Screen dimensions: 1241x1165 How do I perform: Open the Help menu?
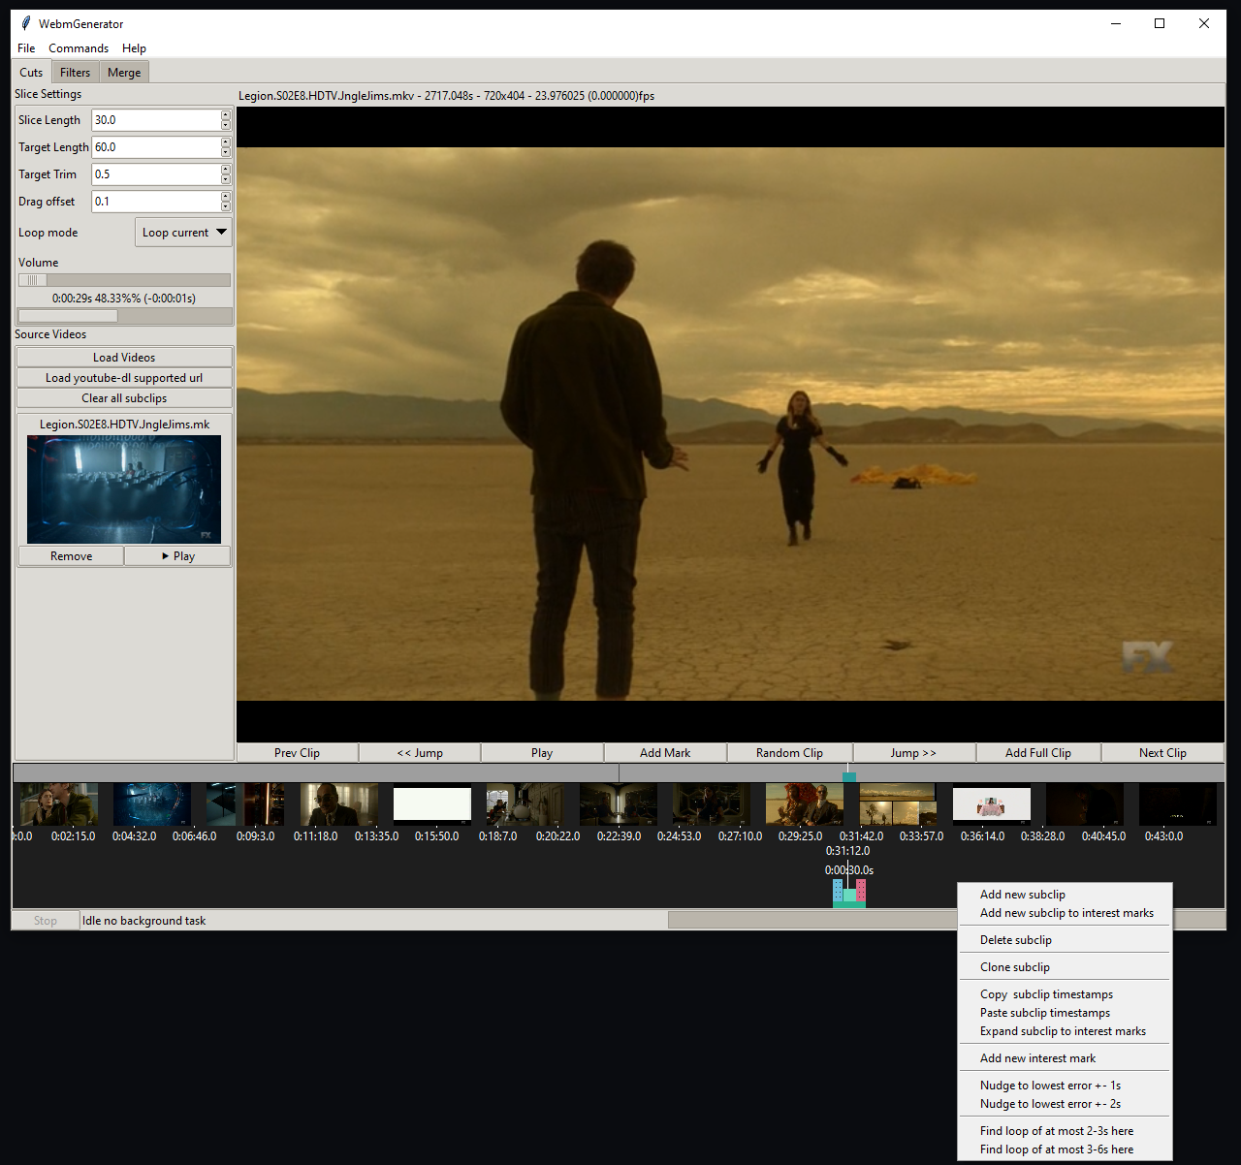[x=134, y=48]
